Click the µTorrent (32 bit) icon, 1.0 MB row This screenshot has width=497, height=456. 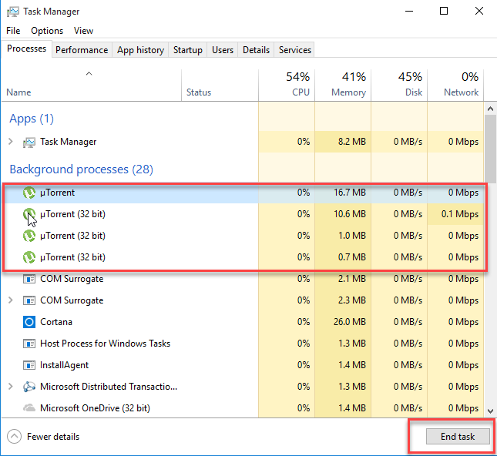(29, 236)
